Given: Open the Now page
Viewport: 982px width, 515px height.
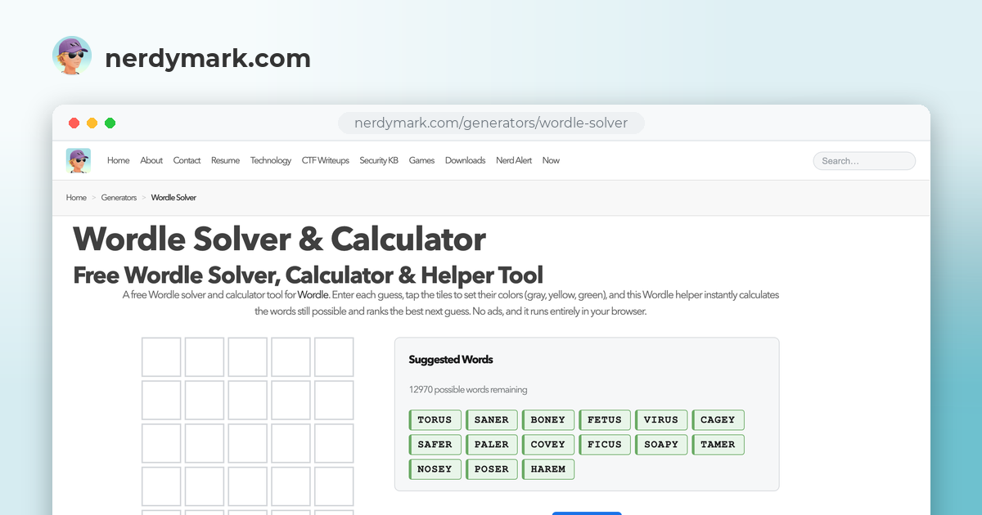Looking at the screenshot, I should 551,160.
